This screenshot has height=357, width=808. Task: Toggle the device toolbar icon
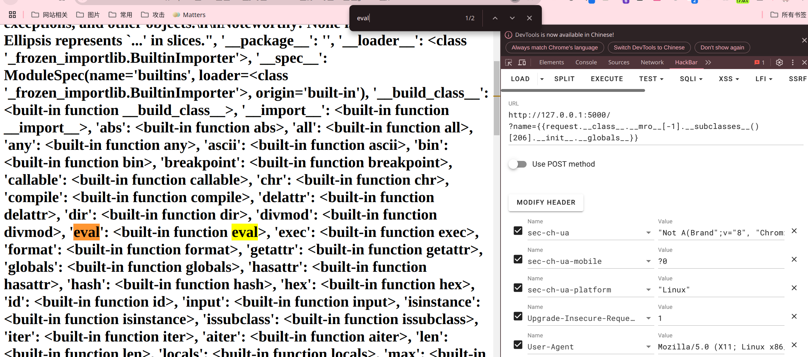click(x=522, y=62)
